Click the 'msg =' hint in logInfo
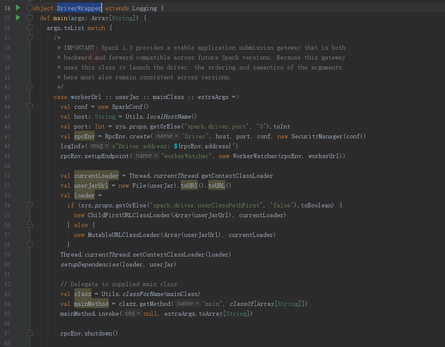This screenshot has height=347, width=445. click(x=99, y=146)
